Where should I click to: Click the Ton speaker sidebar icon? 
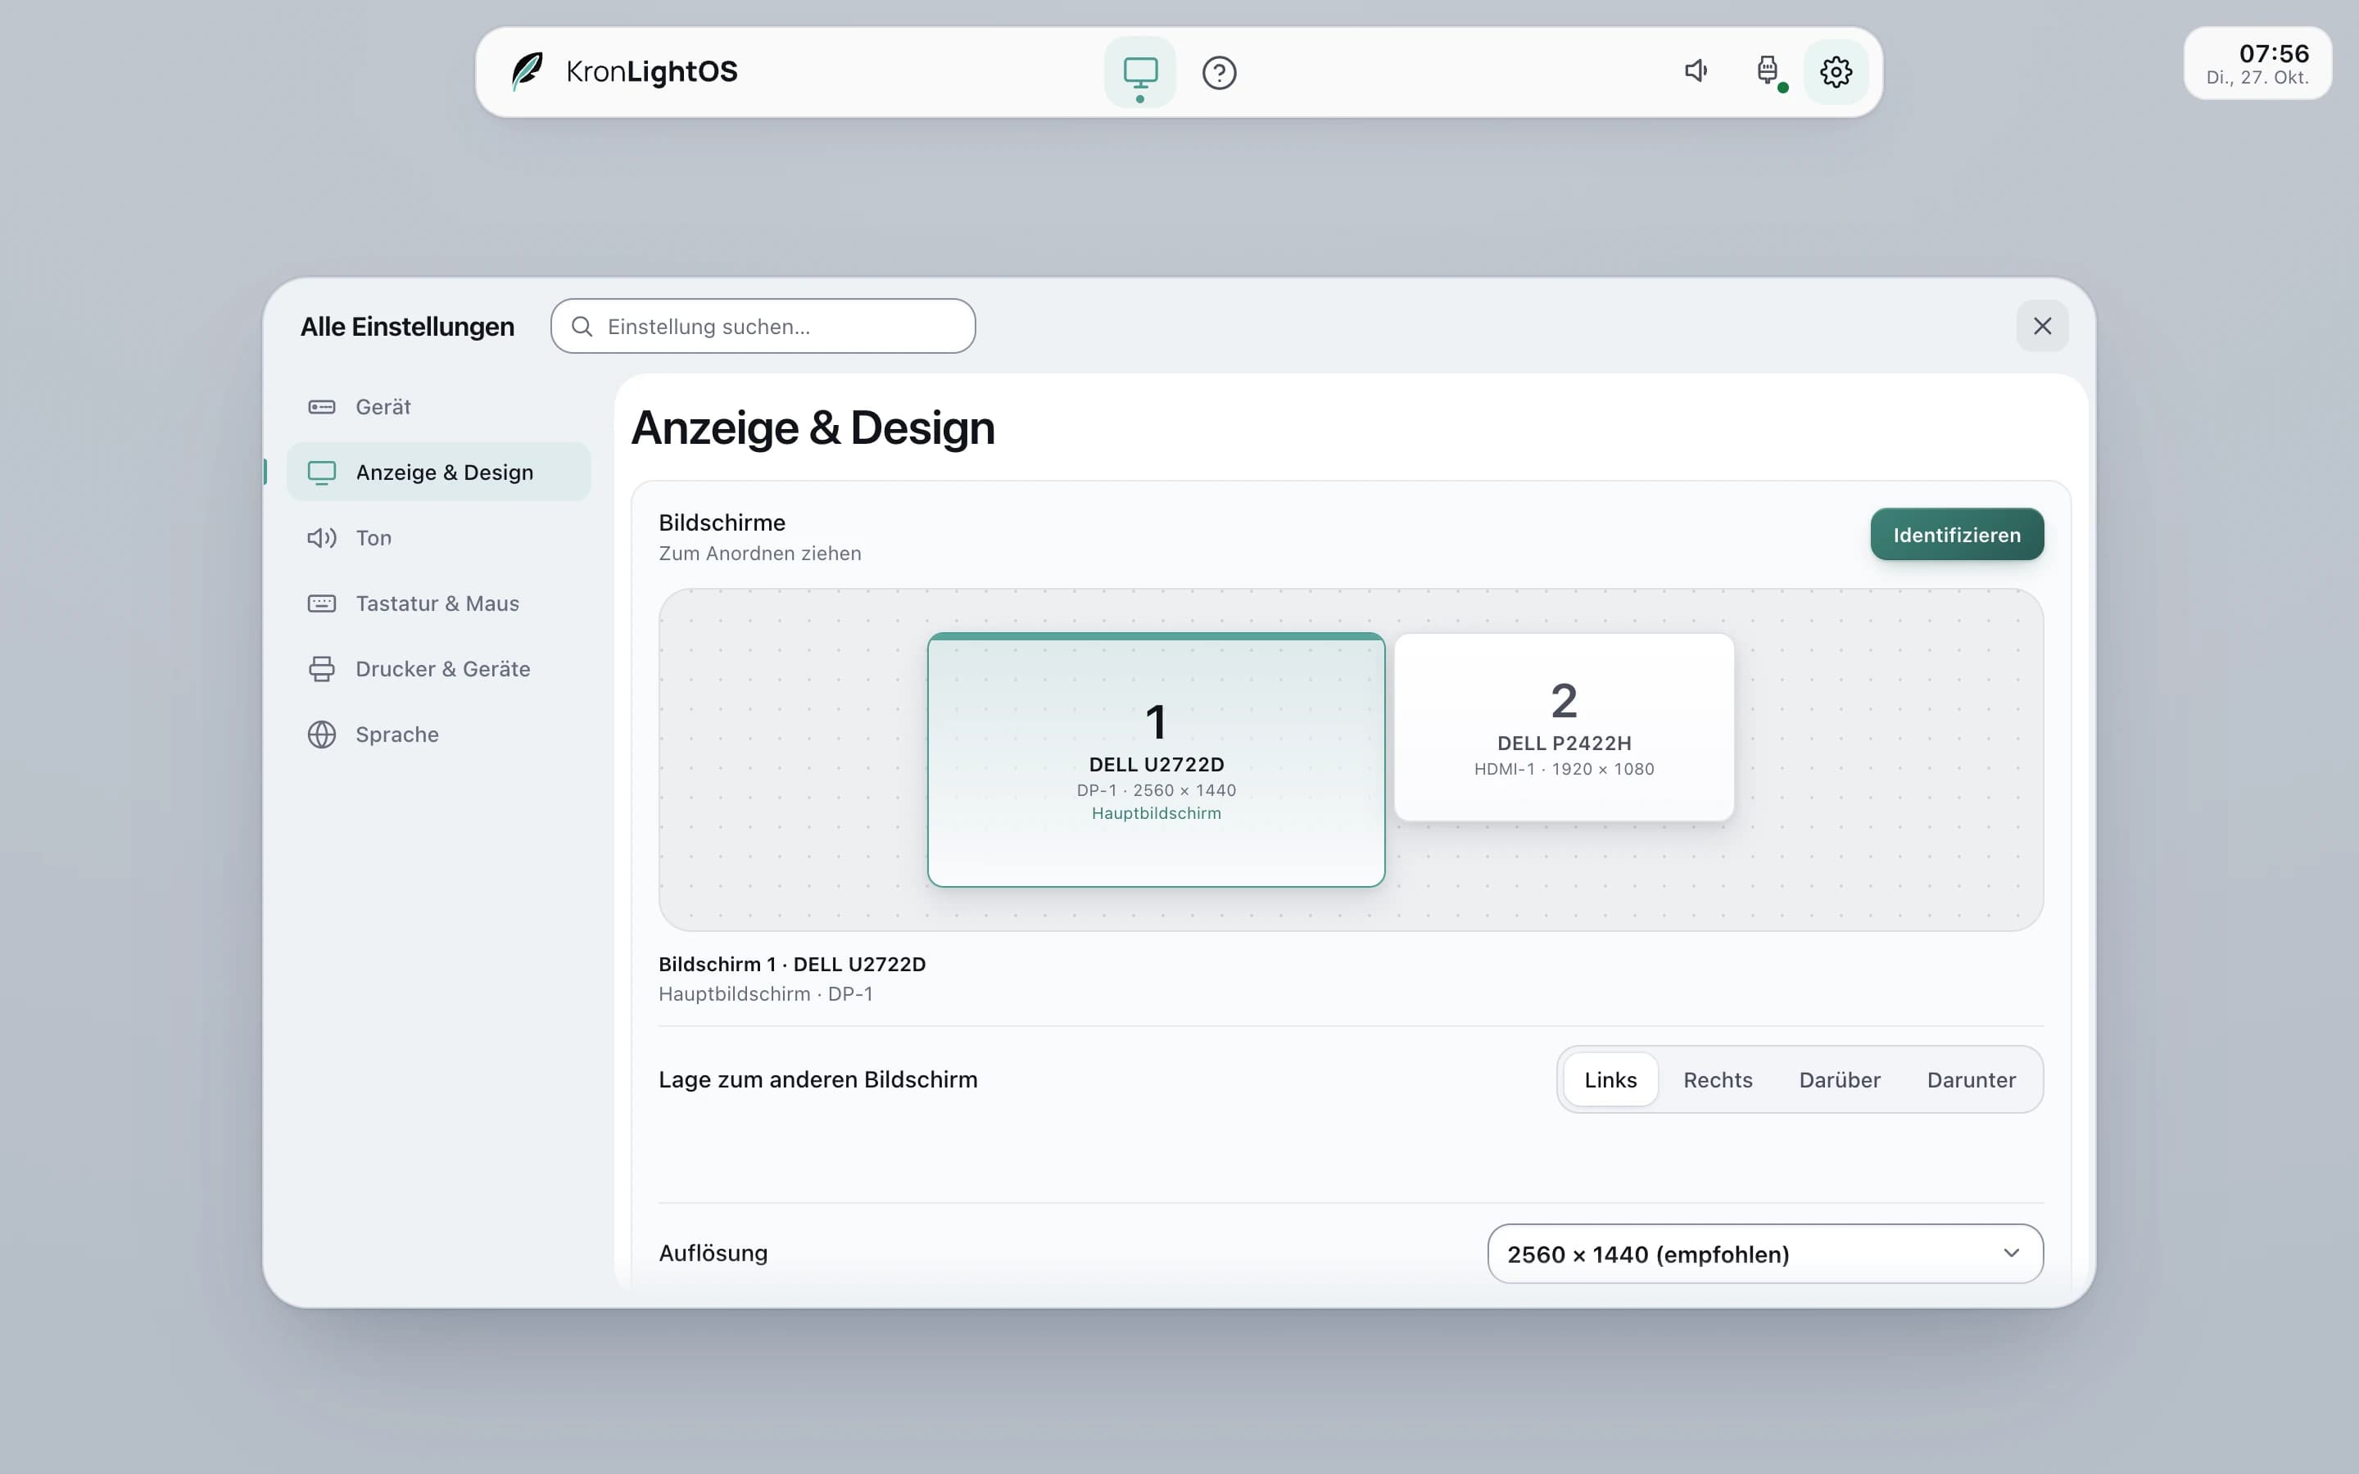point(322,538)
